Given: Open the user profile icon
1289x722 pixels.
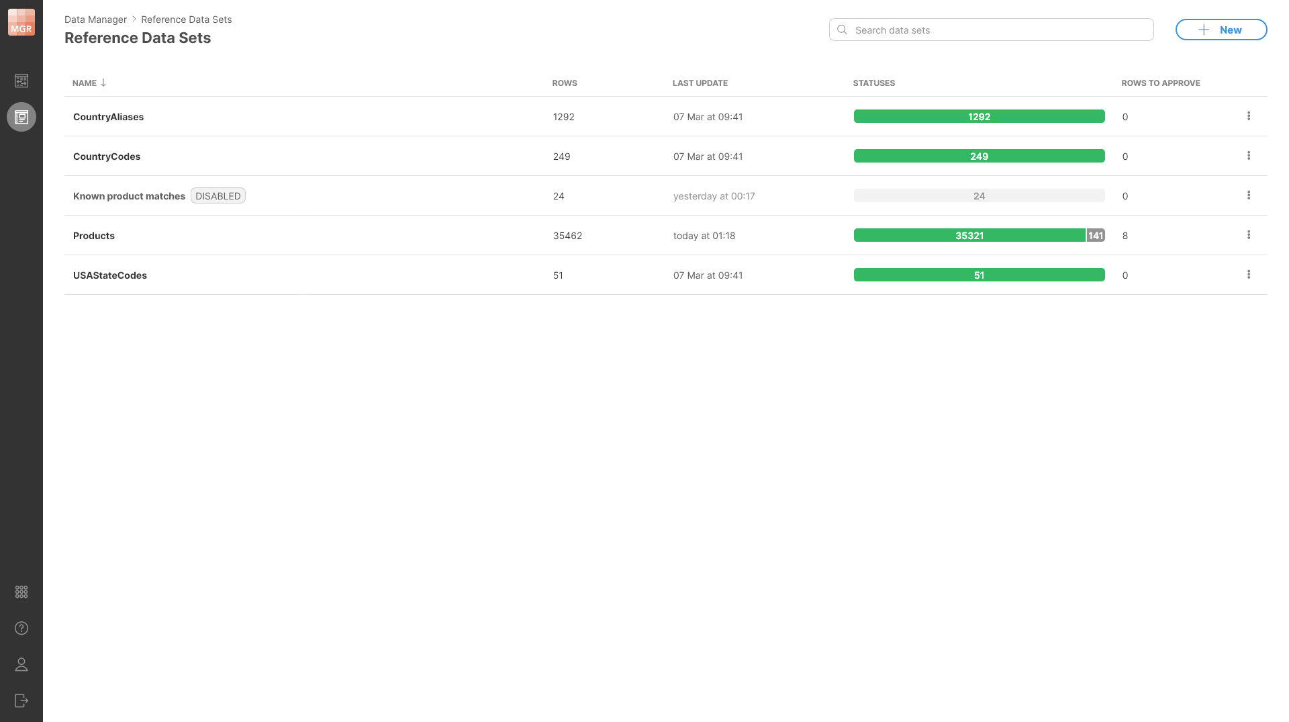Looking at the screenshot, I should 21,664.
